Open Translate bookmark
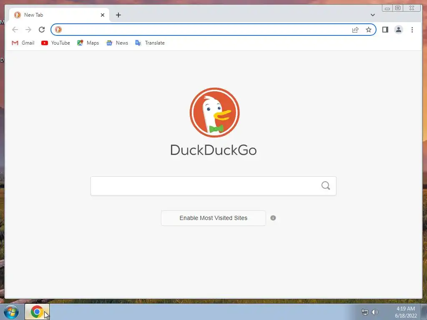The image size is (427, 320). [150, 43]
